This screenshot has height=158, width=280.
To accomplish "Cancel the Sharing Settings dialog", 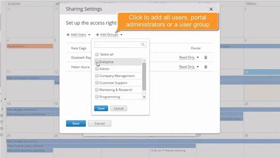I will point(100,123).
